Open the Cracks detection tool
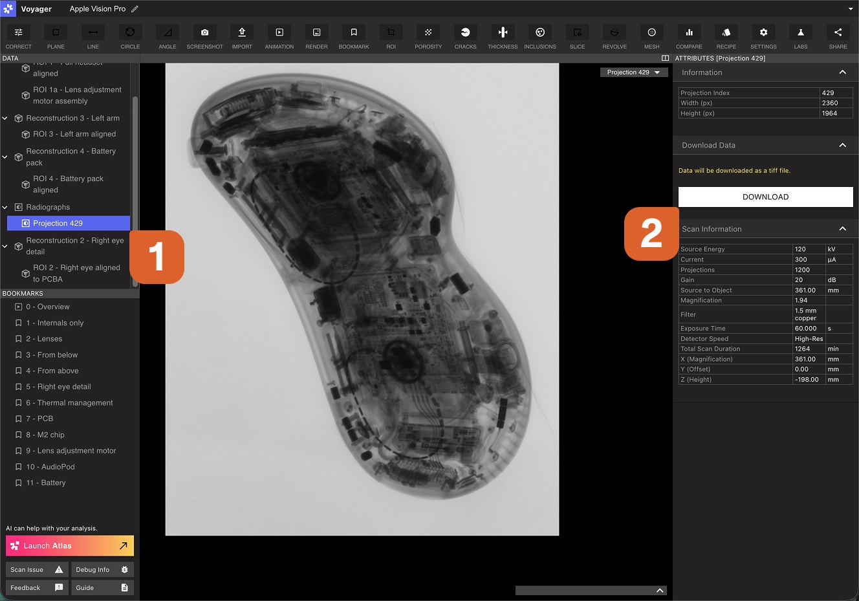 tap(465, 33)
